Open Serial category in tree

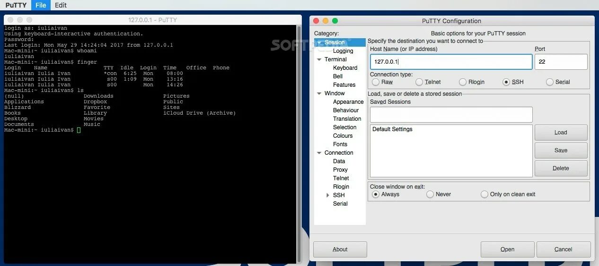click(340, 204)
